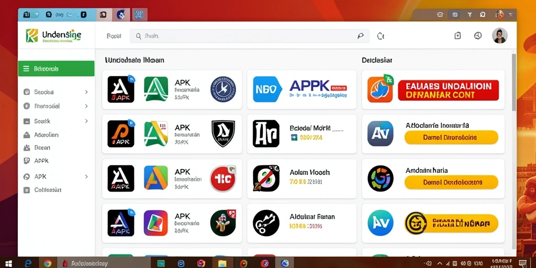536x268 pixels.
Task: Open File Explorer from the taskbar
Action: pos(222,263)
